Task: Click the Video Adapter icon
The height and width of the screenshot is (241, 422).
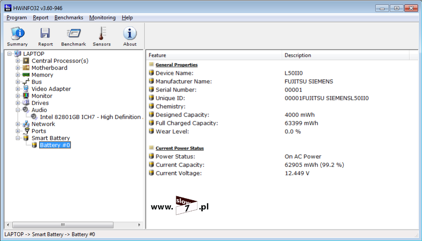Action: pos(26,89)
